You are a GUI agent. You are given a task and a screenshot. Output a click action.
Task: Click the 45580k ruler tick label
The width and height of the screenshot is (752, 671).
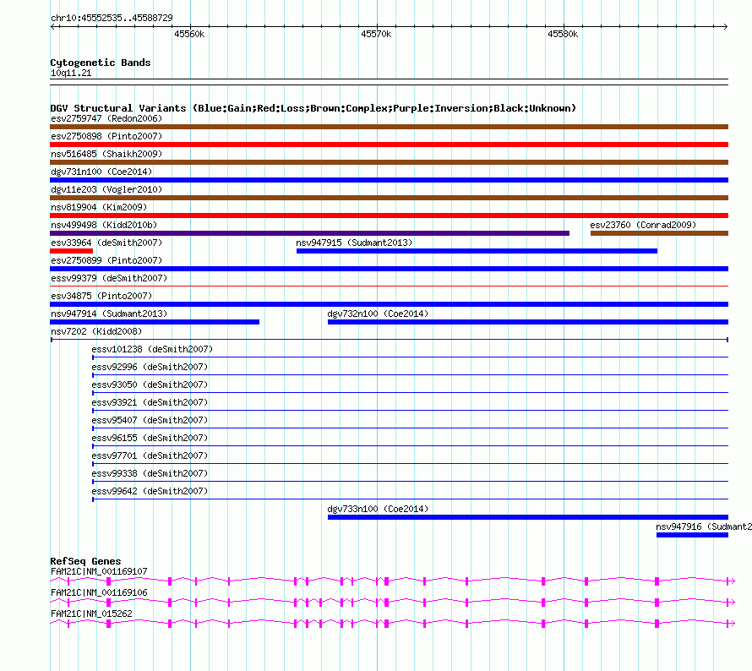(x=563, y=34)
